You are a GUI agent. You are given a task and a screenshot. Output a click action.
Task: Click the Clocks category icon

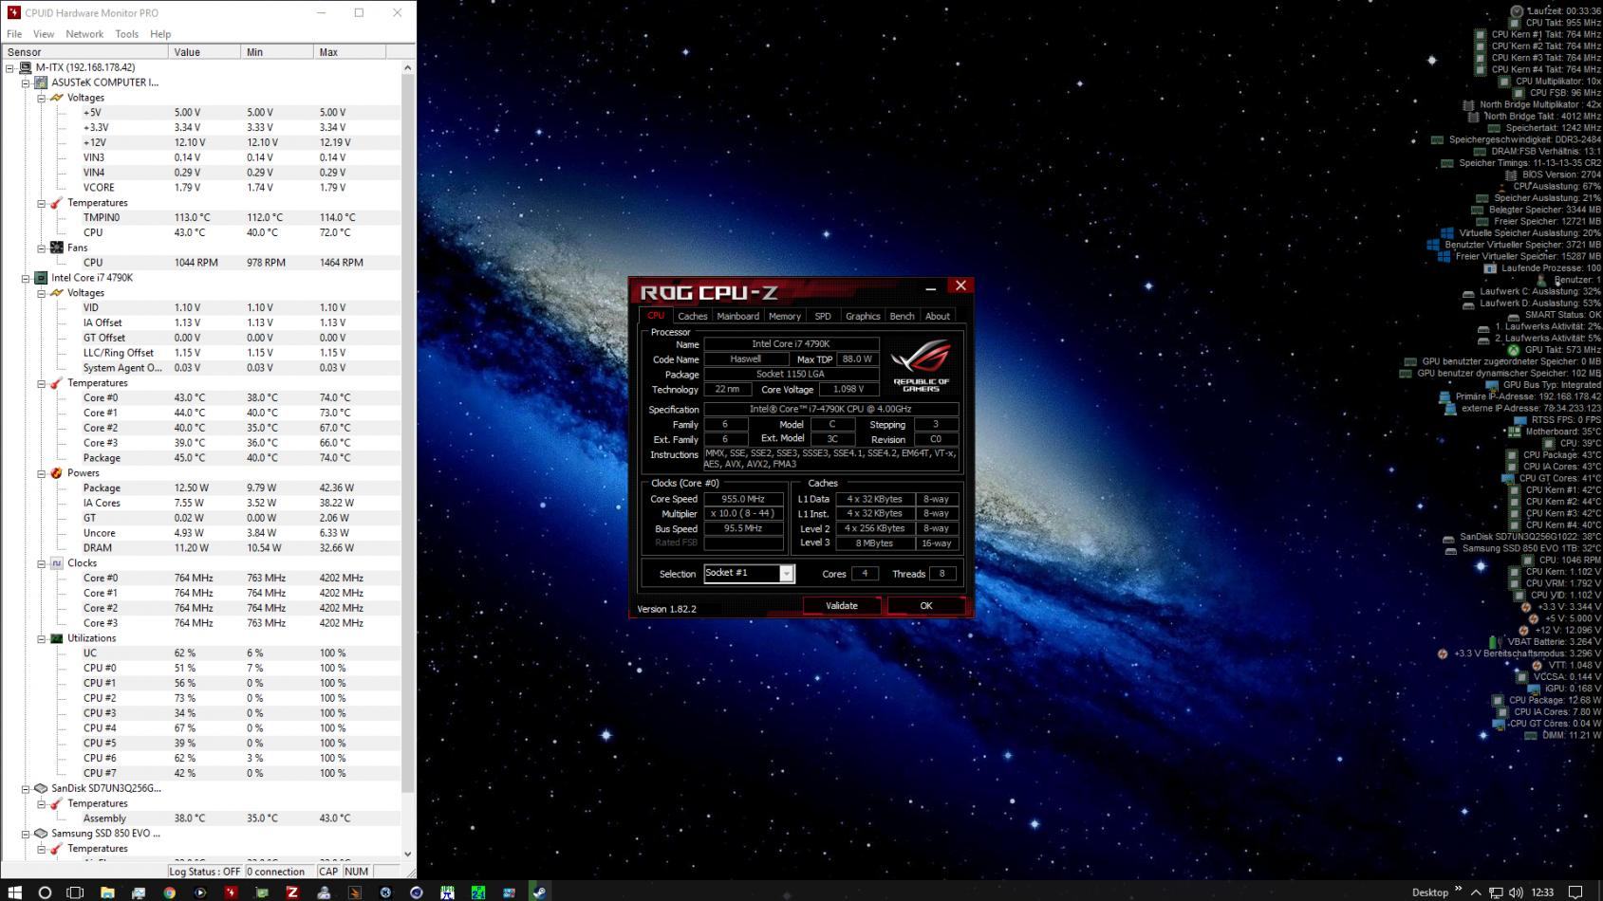click(57, 562)
